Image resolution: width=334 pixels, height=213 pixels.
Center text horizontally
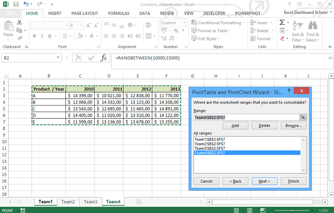coord(114,36)
